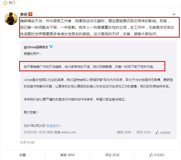
Task: Open the 微博 weibo.com source link
Action: click(x=65, y=132)
